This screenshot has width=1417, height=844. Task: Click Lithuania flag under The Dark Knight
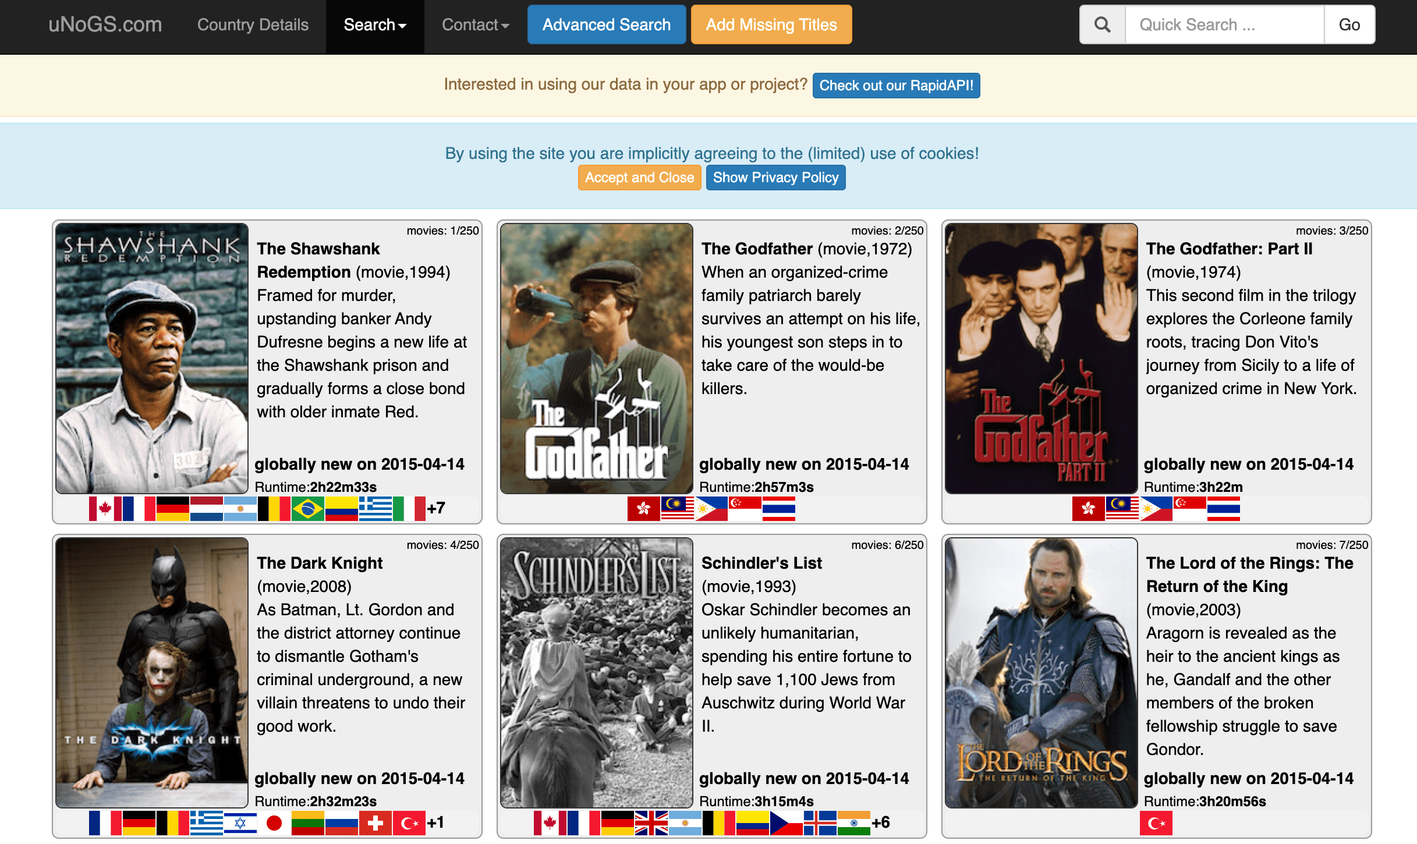(x=308, y=823)
